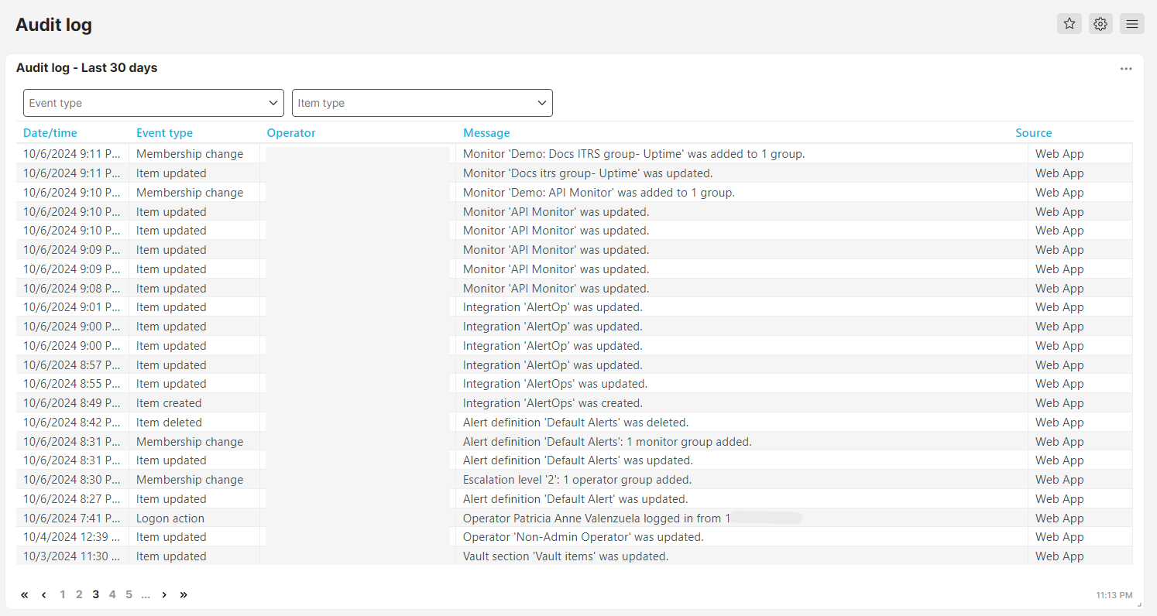Go to first page of results
Viewport: 1157px width, 616px height.
(x=24, y=594)
